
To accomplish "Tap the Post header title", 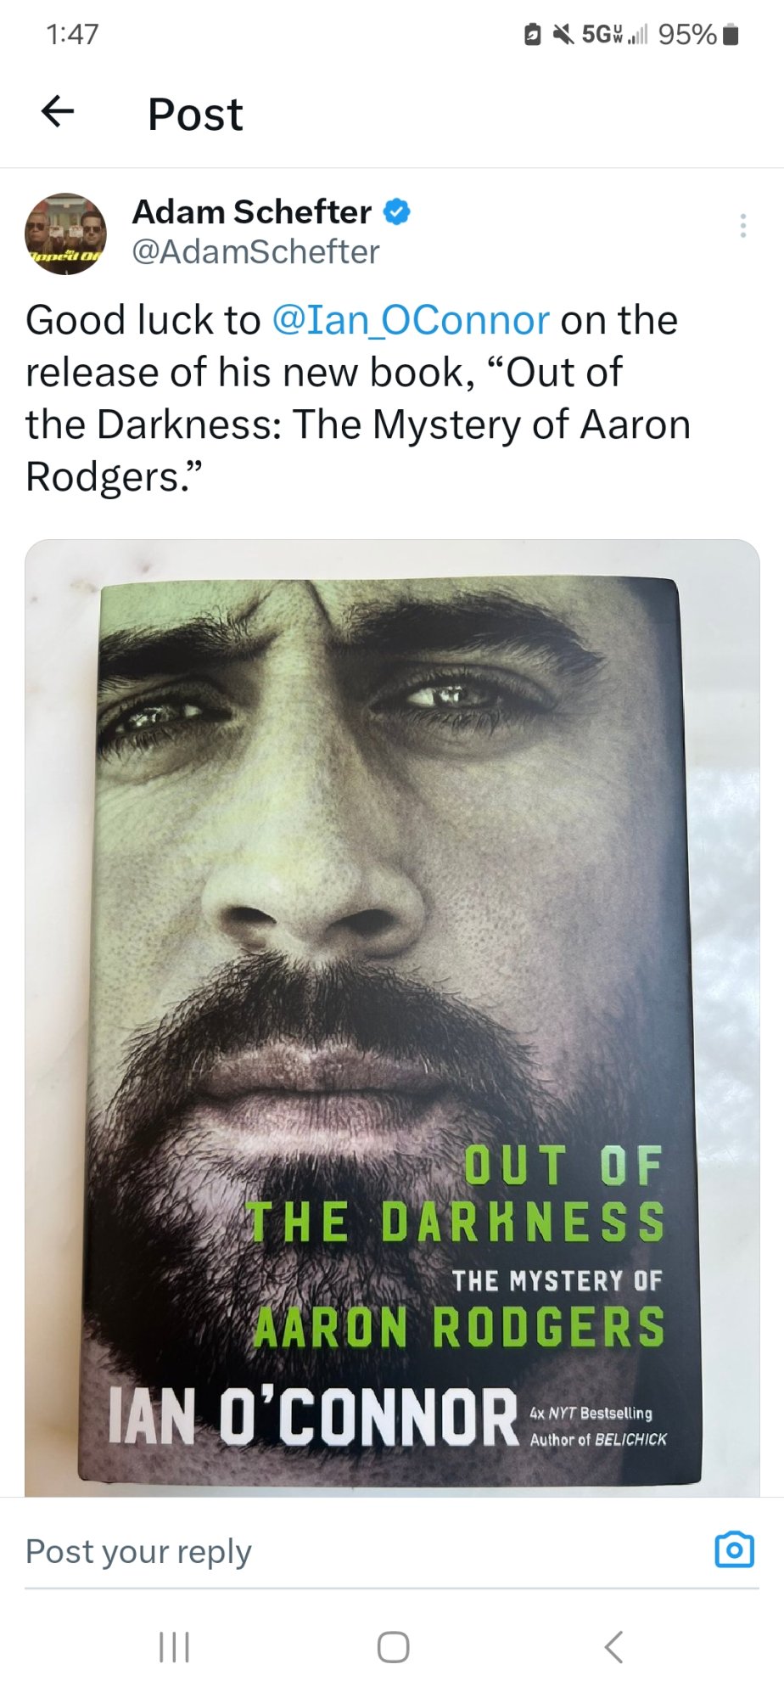I will (195, 114).
